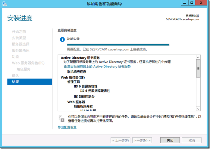The height and width of the screenshot is (149, 210).
Task: Click the notification flag icon
Action: (x=61, y=119)
